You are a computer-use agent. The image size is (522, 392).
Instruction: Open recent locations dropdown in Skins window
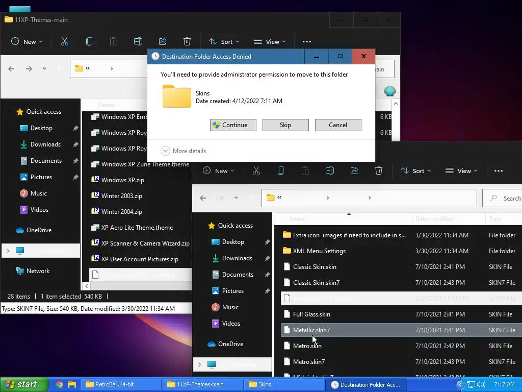(236, 198)
